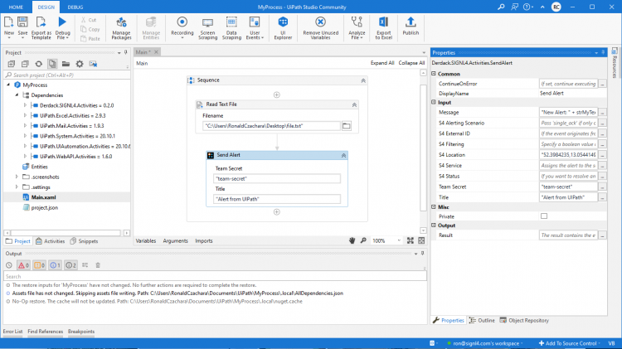Collapse the Input properties section
Viewport: 622px width, 349px height.
coord(434,102)
